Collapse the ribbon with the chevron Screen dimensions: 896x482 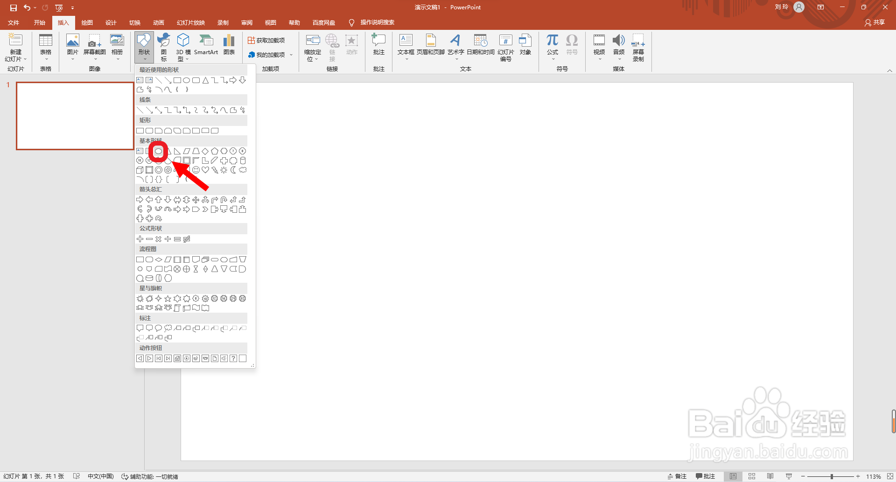(x=890, y=70)
